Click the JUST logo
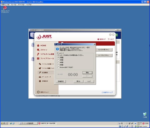Image resolution: width=150 pixels, height=128 pixels. [x=44, y=37]
